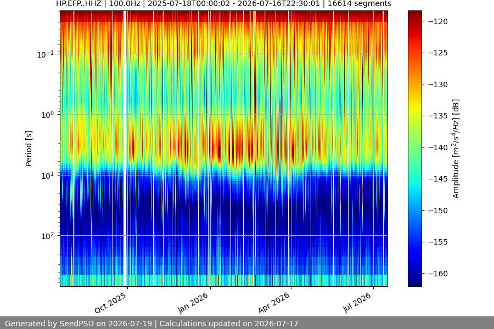Click the −120 colorbar tick label

pos(438,21)
